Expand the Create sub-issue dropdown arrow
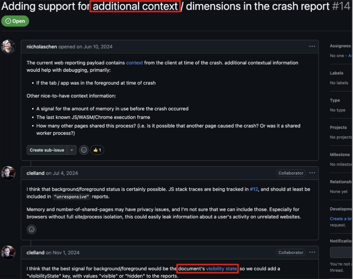353x279 pixels. click(x=71, y=150)
